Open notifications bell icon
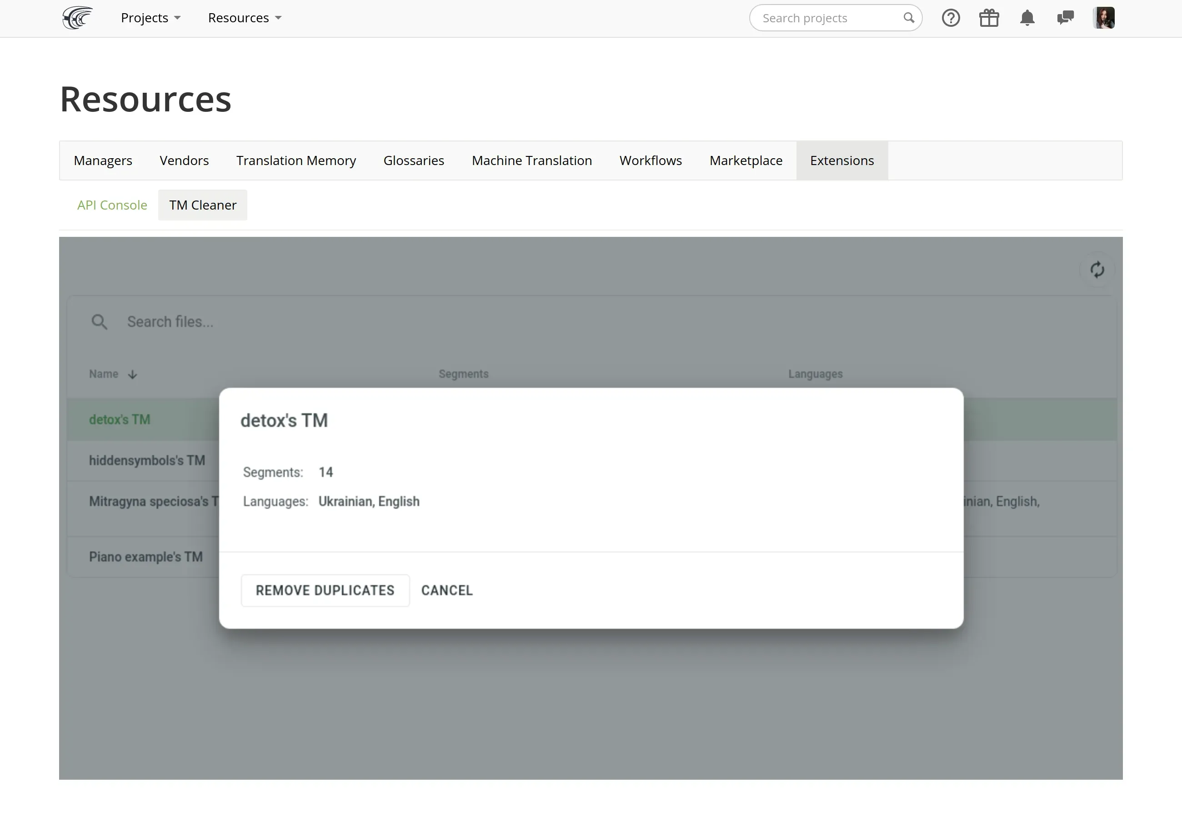Viewport: 1182px width, 817px height. (1027, 18)
